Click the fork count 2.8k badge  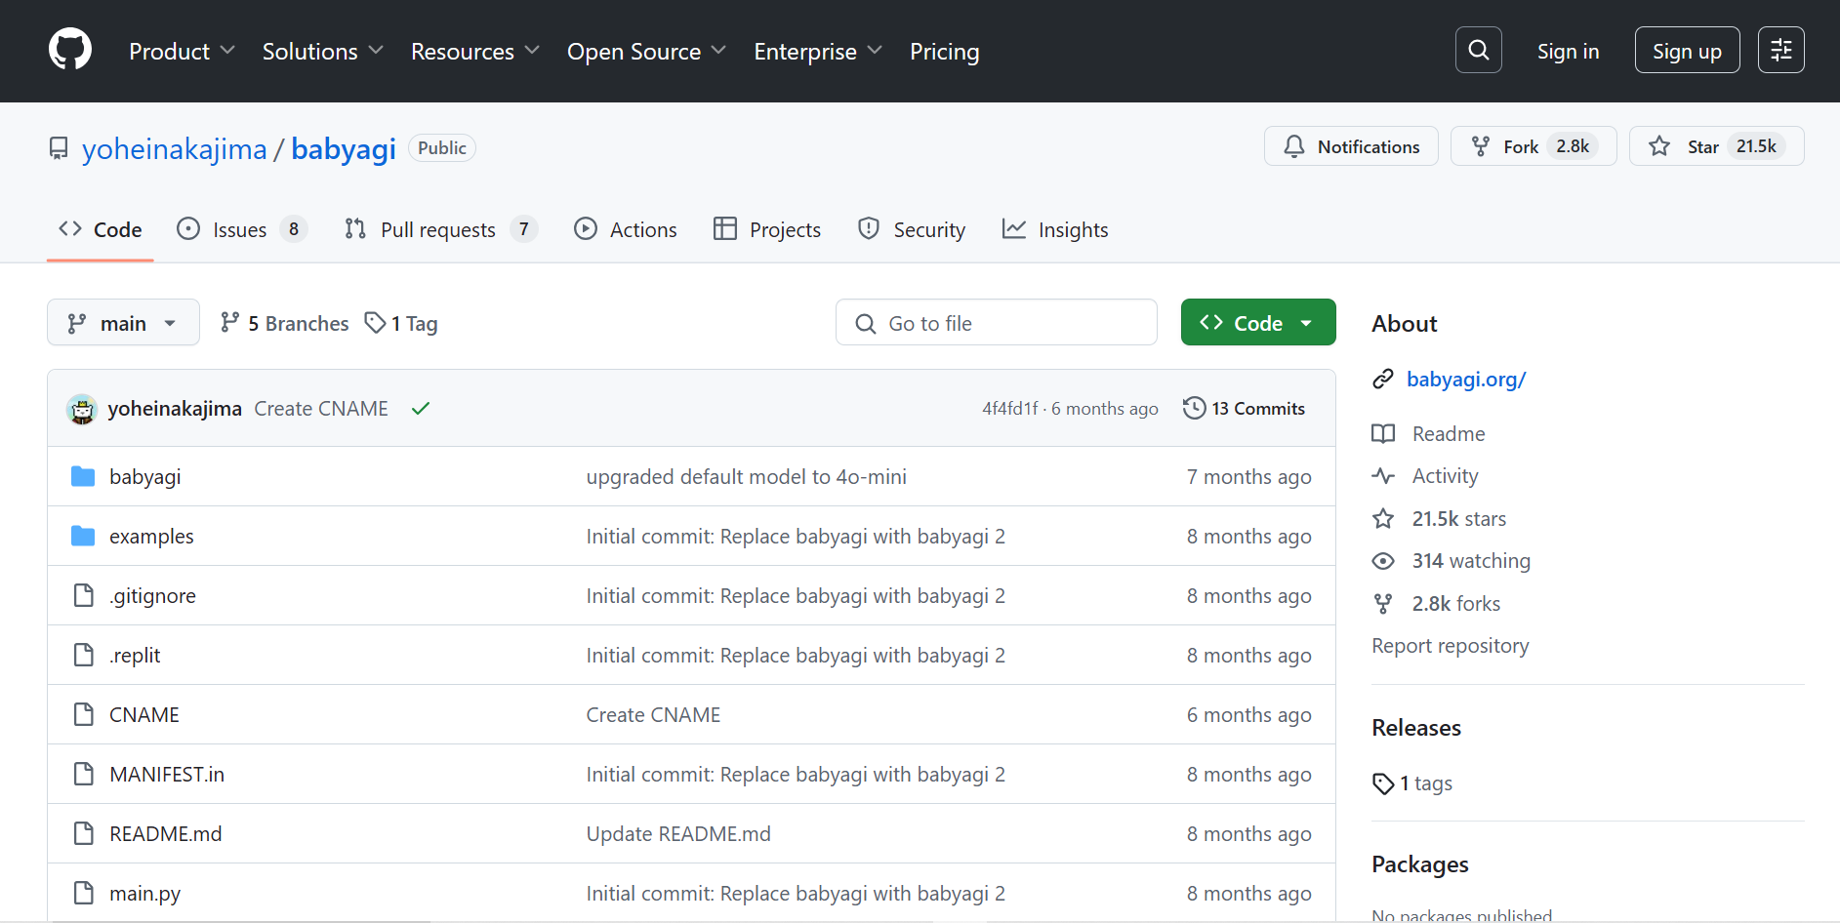pos(1573,146)
